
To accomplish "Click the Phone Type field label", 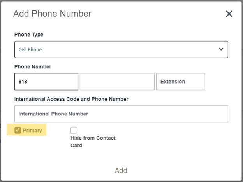I will 29,35.
